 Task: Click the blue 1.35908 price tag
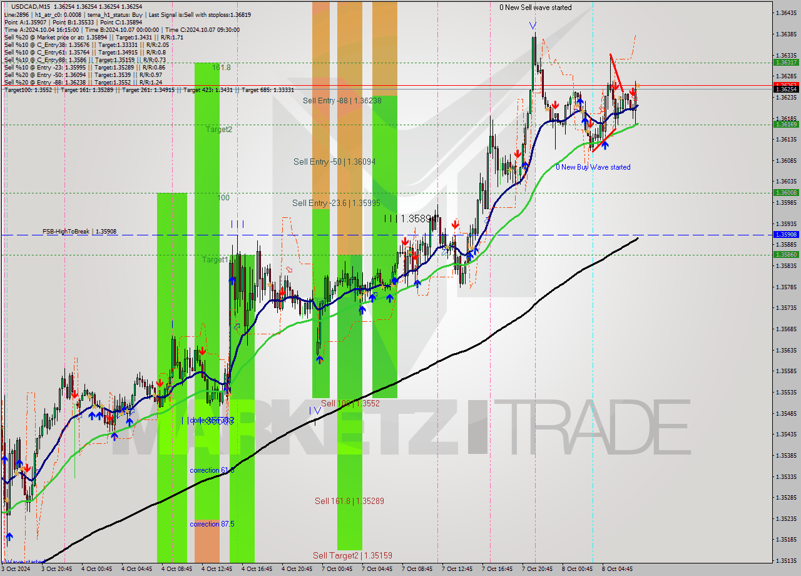pyautogui.click(x=786, y=235)
